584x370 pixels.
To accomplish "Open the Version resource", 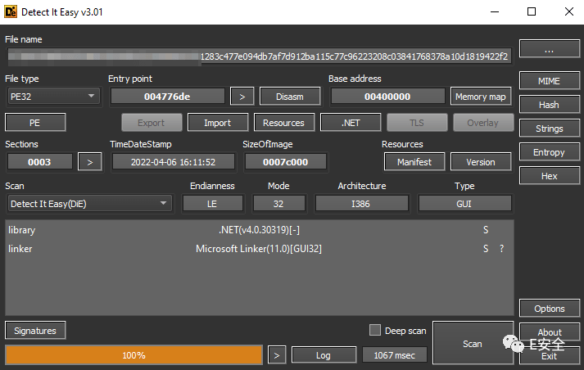I will 481,162.
